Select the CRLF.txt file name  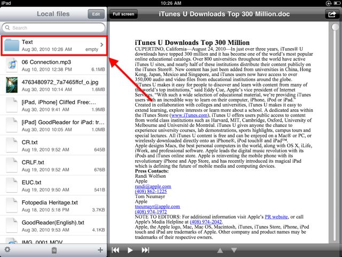(x=33, y=162)
